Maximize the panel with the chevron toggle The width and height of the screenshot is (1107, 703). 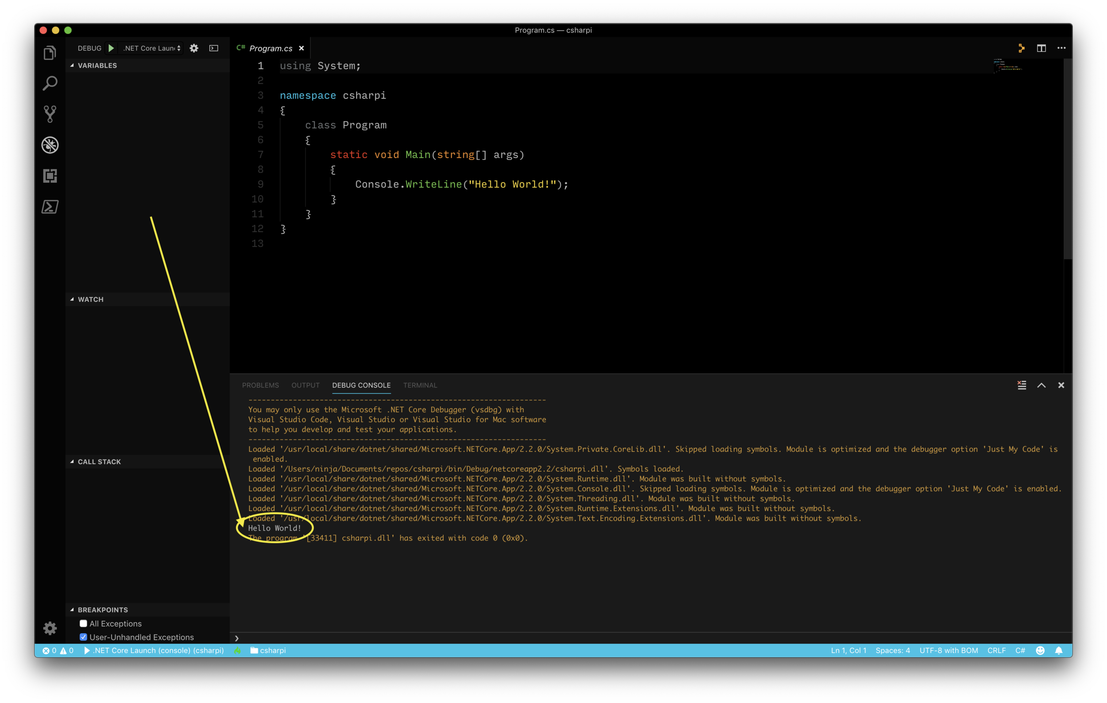coord(1041,385)
